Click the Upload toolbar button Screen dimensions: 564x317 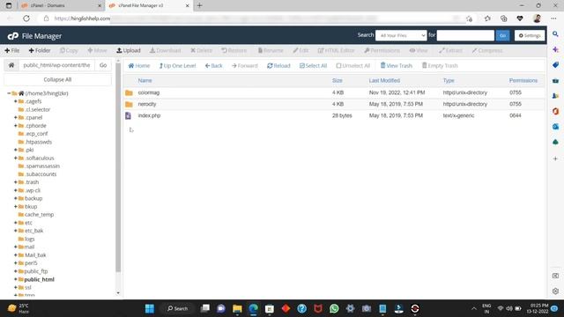tap(129, 51)
